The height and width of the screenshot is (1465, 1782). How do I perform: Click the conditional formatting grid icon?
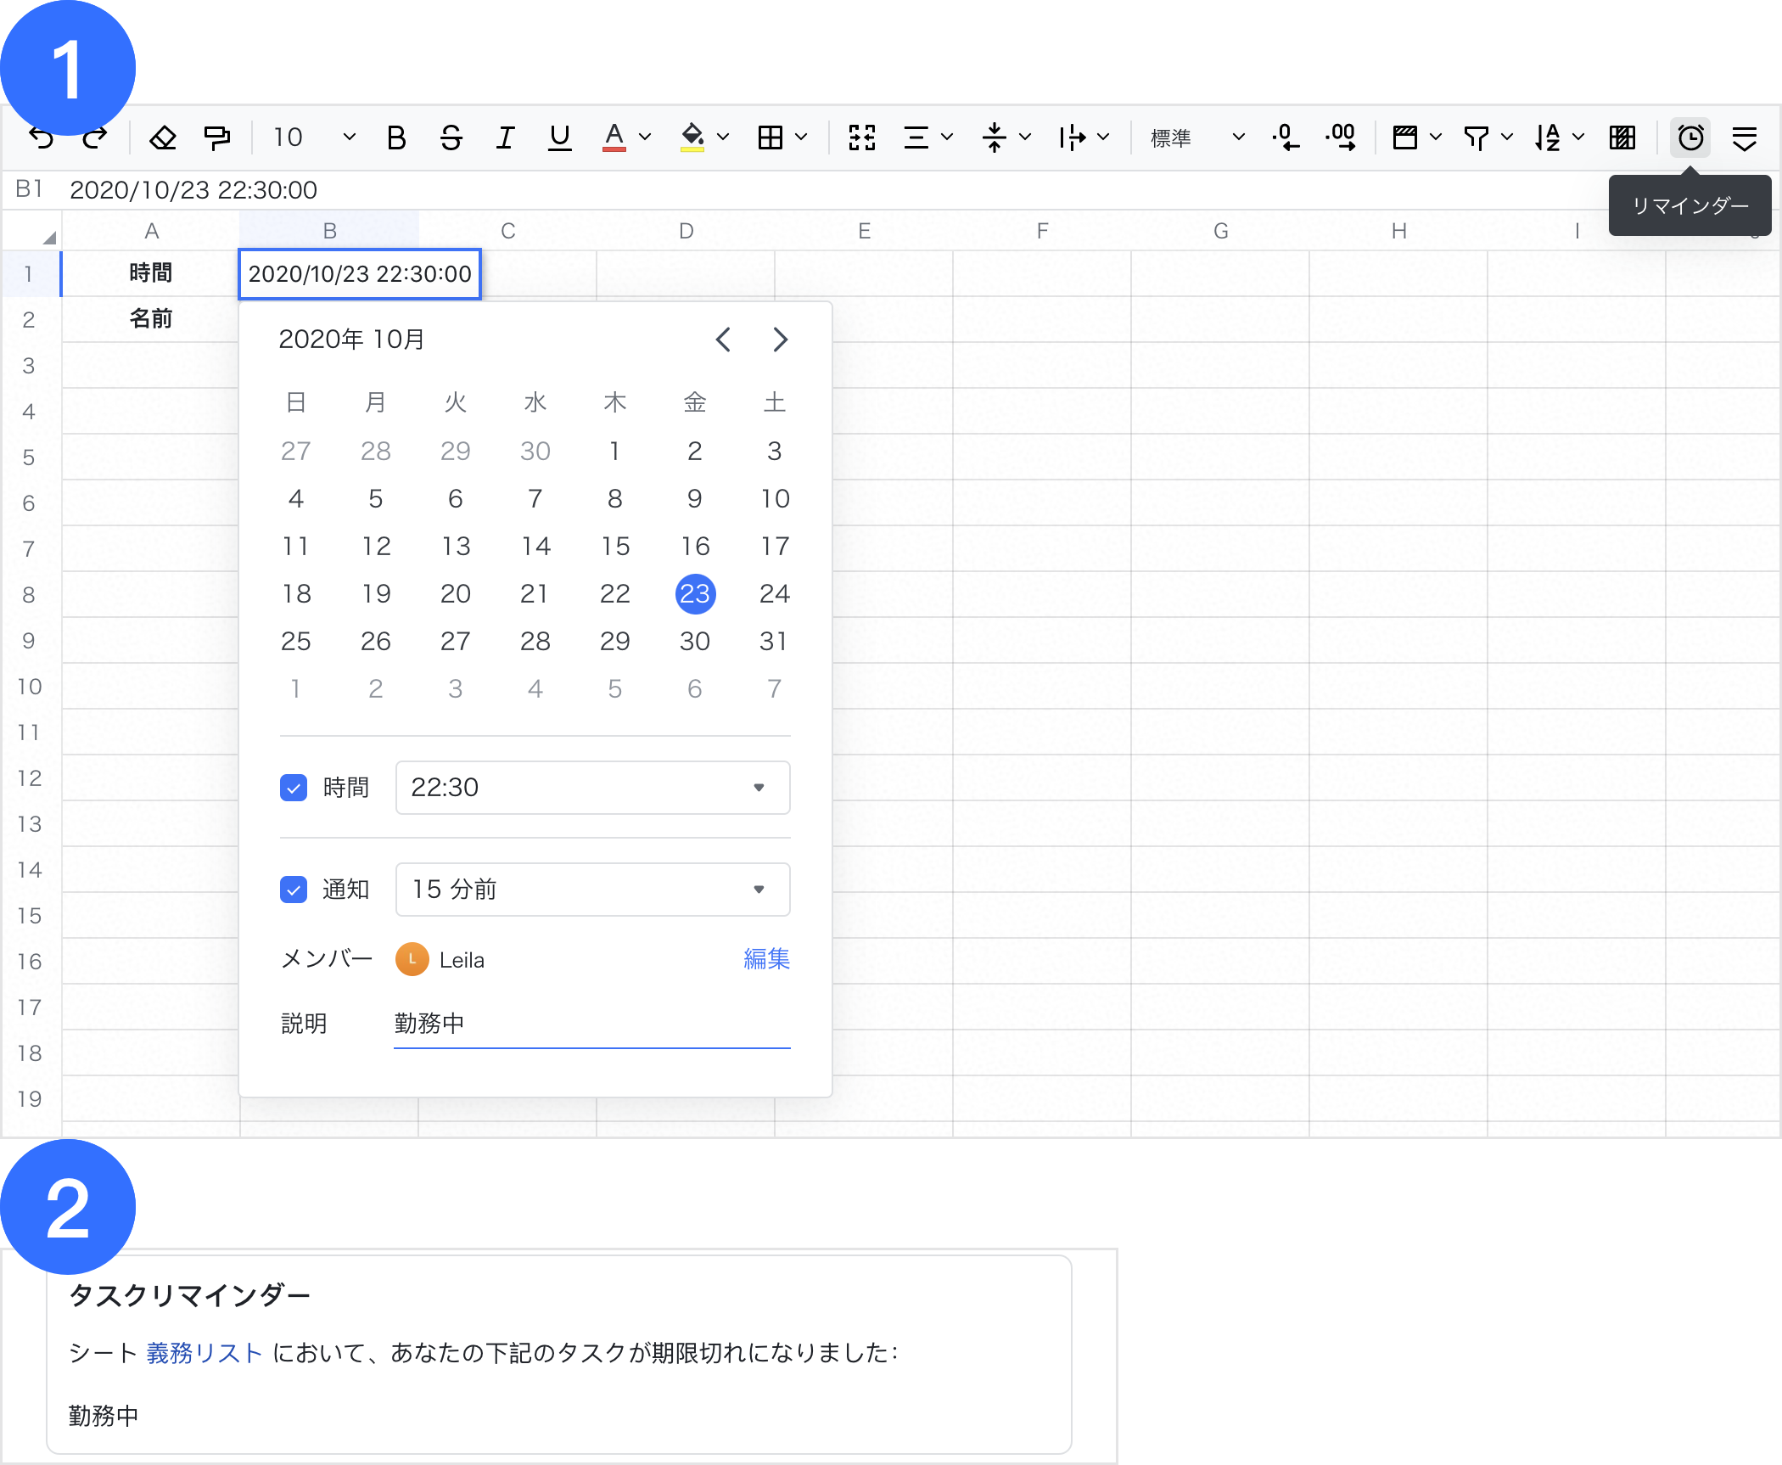pyautogui.click(x=1622, y=138)
